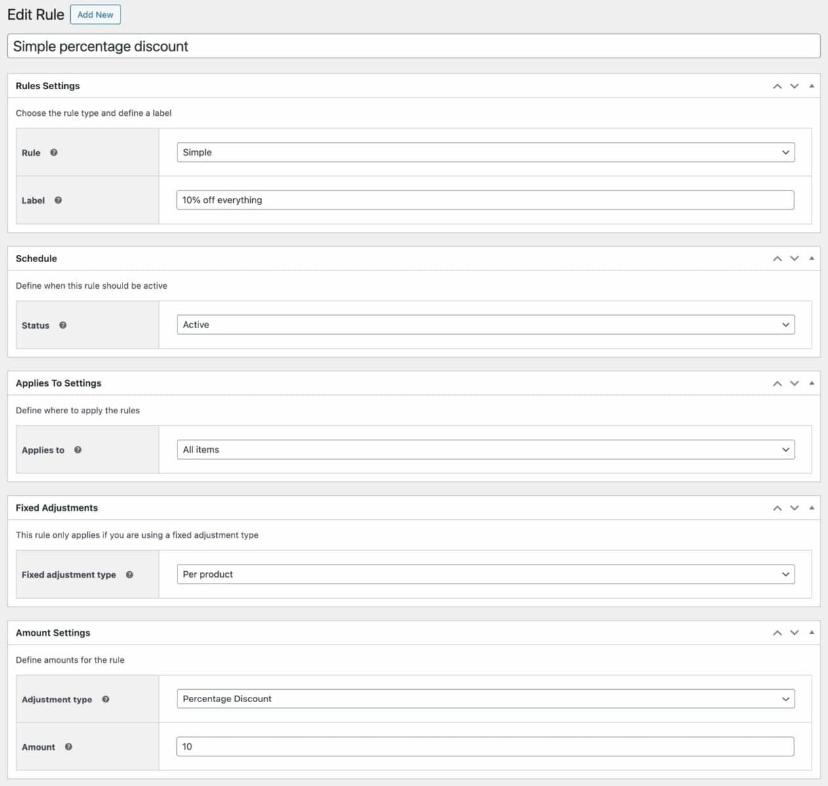This screenshot has width=828, height=786.
Task: Open the Applies to dropdown showing All items
Action: tap(485, 449)
